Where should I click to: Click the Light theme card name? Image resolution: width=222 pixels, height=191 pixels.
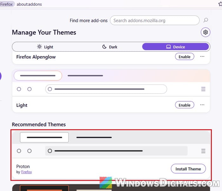pyautogui.click(x=22, y=105)
